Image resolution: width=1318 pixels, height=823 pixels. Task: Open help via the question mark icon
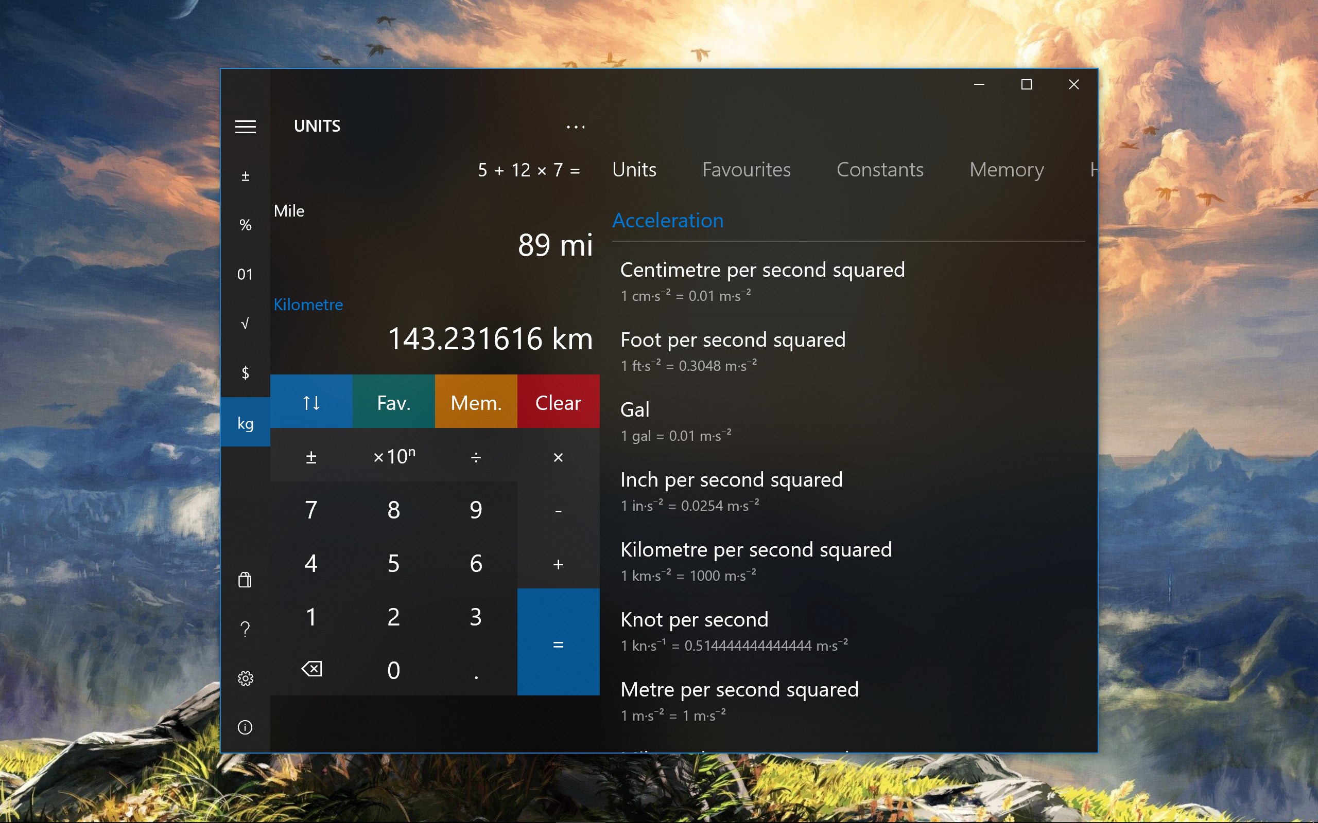click(245, 629)
